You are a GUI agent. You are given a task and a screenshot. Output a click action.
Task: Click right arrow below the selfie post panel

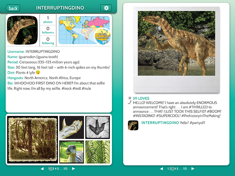[193, 169]
